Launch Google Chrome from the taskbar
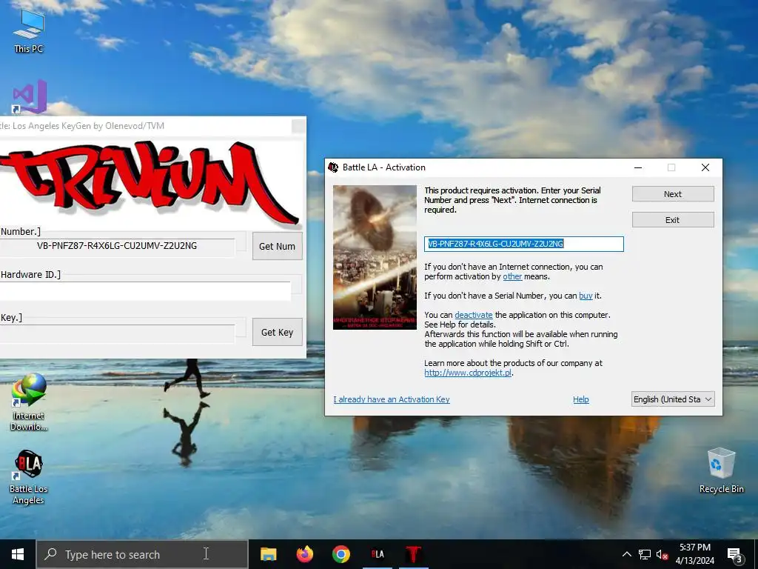 pos(341,554)
